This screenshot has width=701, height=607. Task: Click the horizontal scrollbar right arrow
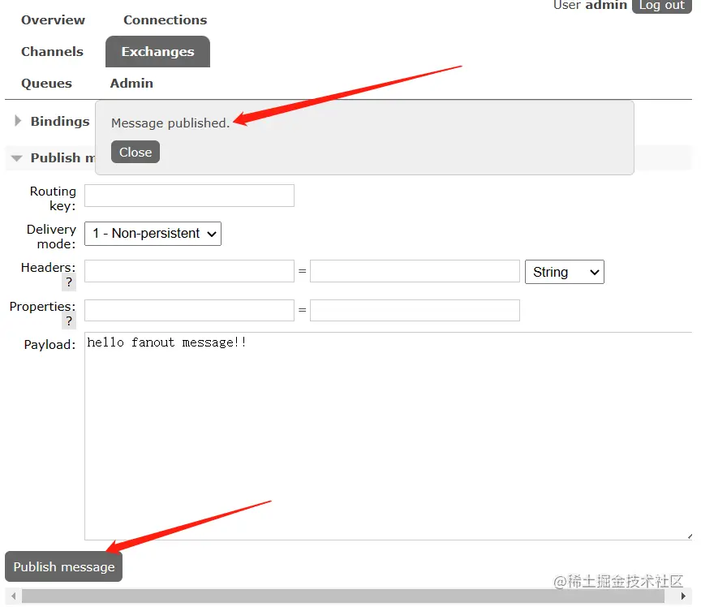683,596
